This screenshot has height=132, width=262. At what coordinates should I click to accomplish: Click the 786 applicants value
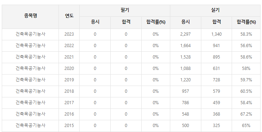(x=186, y=103)
